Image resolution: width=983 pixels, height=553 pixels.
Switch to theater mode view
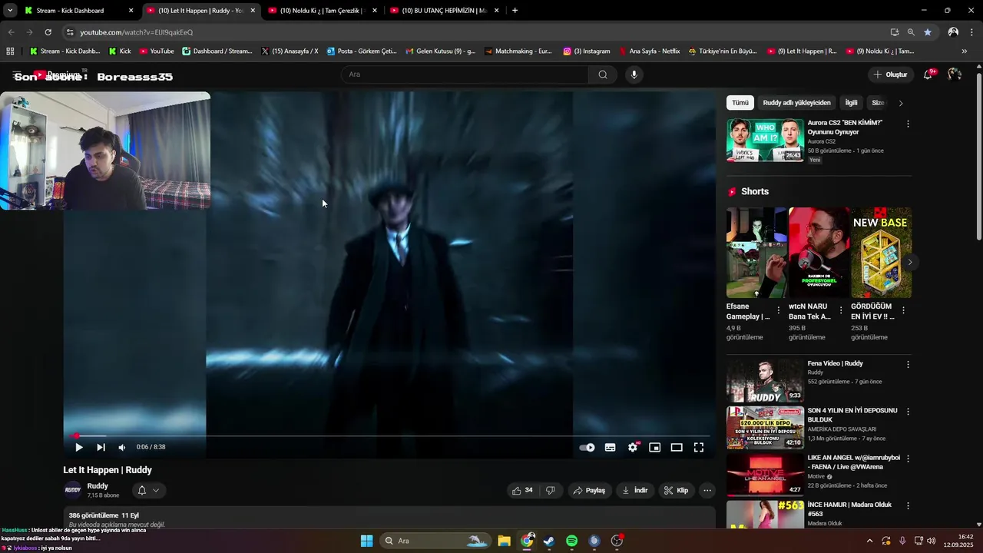coord(677,447)
